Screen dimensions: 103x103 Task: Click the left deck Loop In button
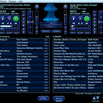[16, 33]
